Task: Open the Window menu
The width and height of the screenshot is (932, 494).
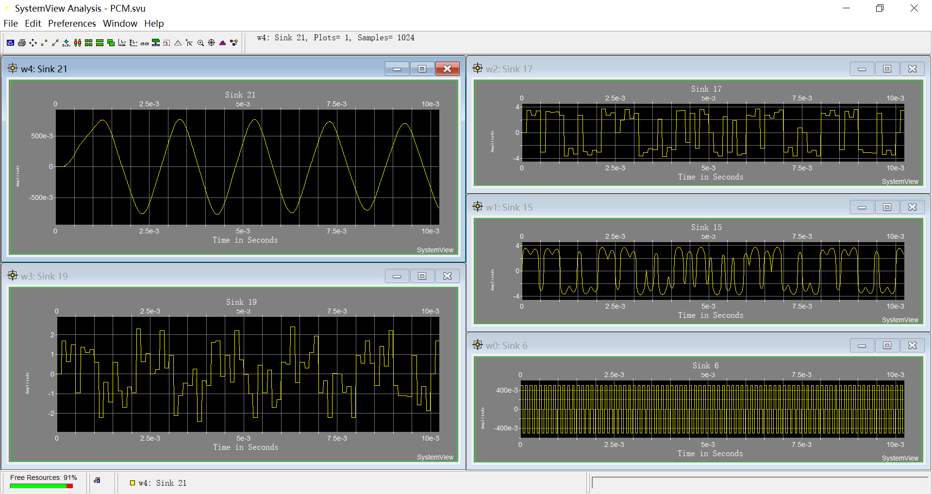Action: pos(120,23)
